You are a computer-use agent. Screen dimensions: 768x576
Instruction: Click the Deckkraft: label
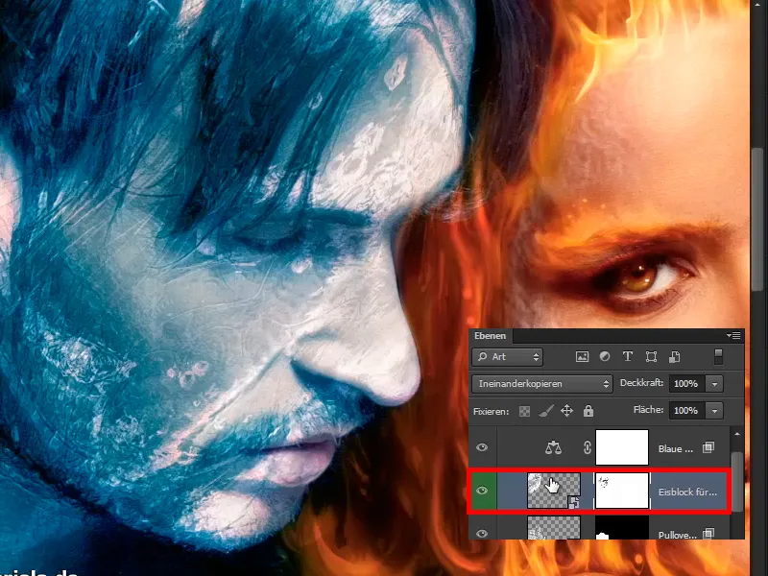[641, 383]
